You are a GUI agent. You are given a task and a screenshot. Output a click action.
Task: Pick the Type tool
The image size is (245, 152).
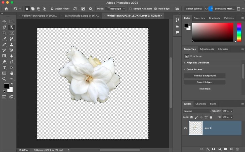(4, 68)
